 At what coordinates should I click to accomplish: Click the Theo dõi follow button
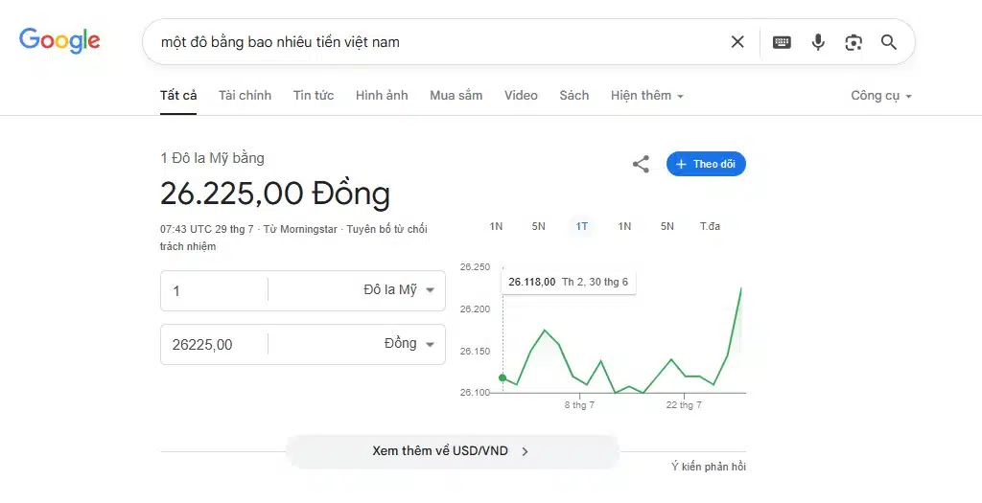coord(706,164)
